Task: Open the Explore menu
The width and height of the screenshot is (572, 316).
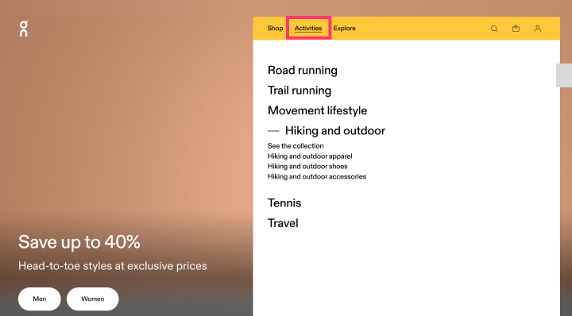Action: 344,28
